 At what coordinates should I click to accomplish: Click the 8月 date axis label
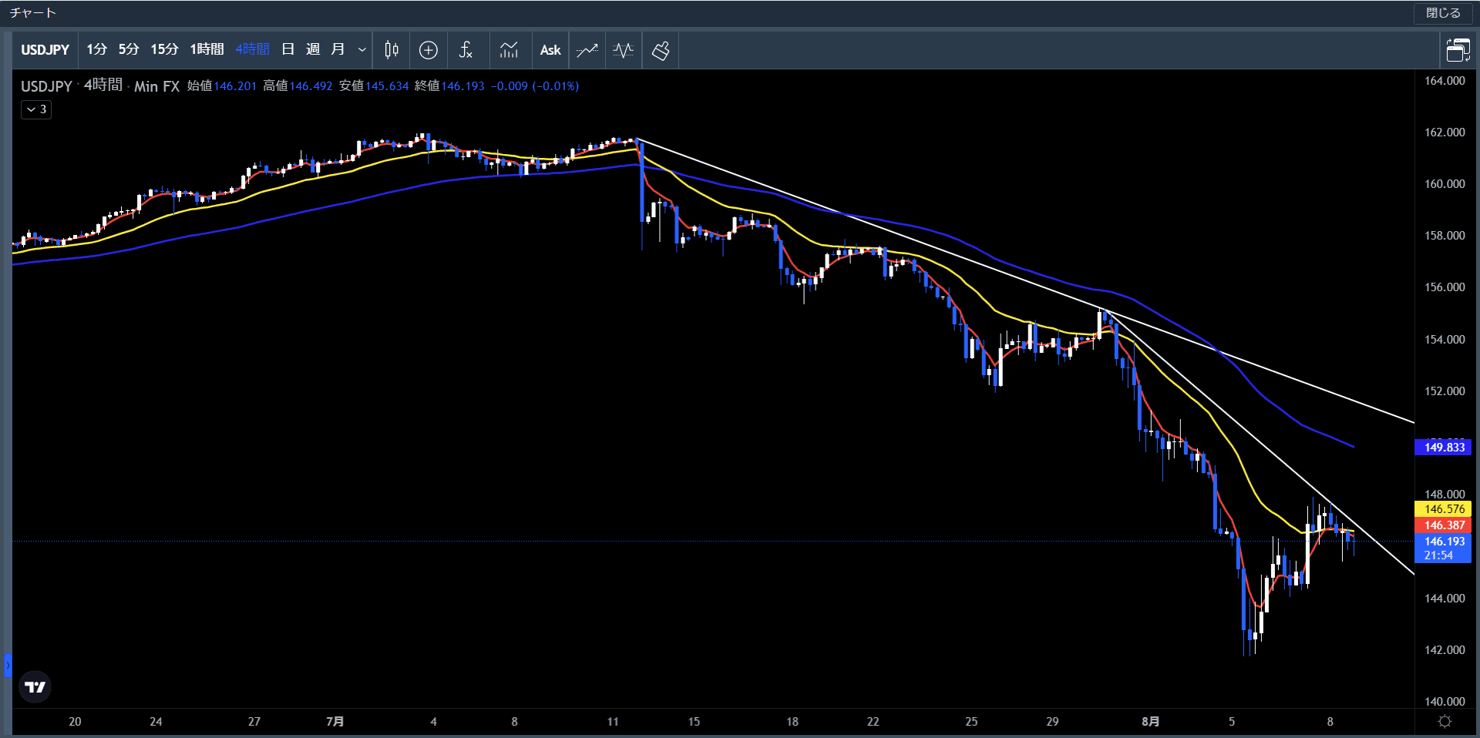(x=1150, y=721)
